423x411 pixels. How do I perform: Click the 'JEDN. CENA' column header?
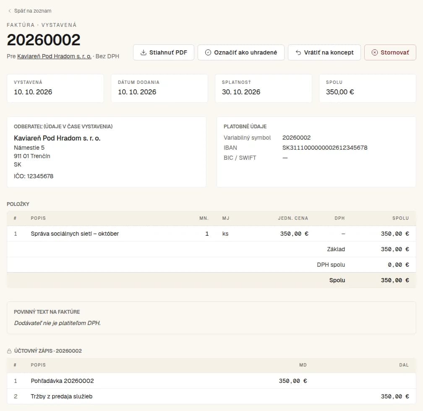[x=293, y=218]
